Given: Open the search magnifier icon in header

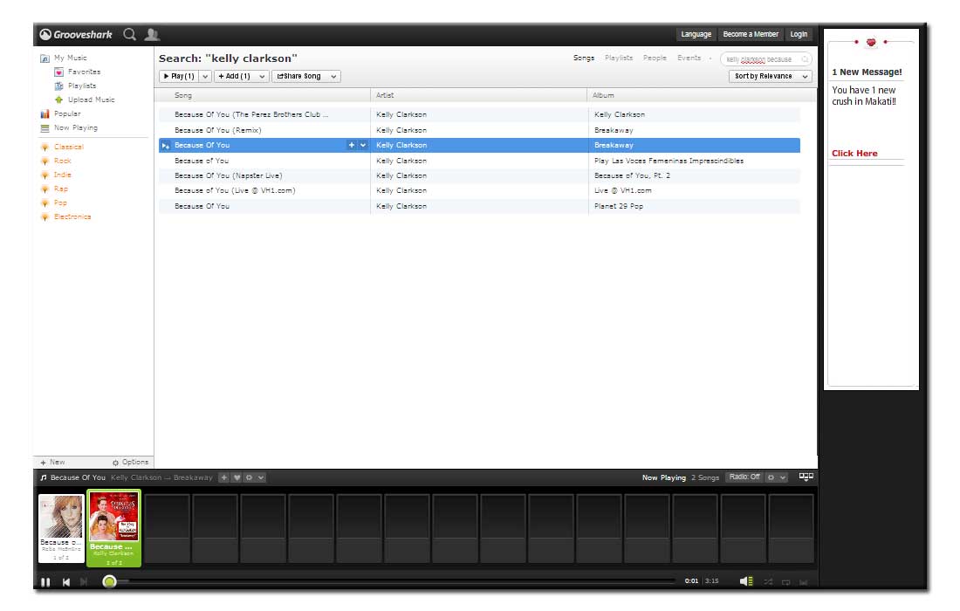Looking at the screenshot, I should click(130, 34).
